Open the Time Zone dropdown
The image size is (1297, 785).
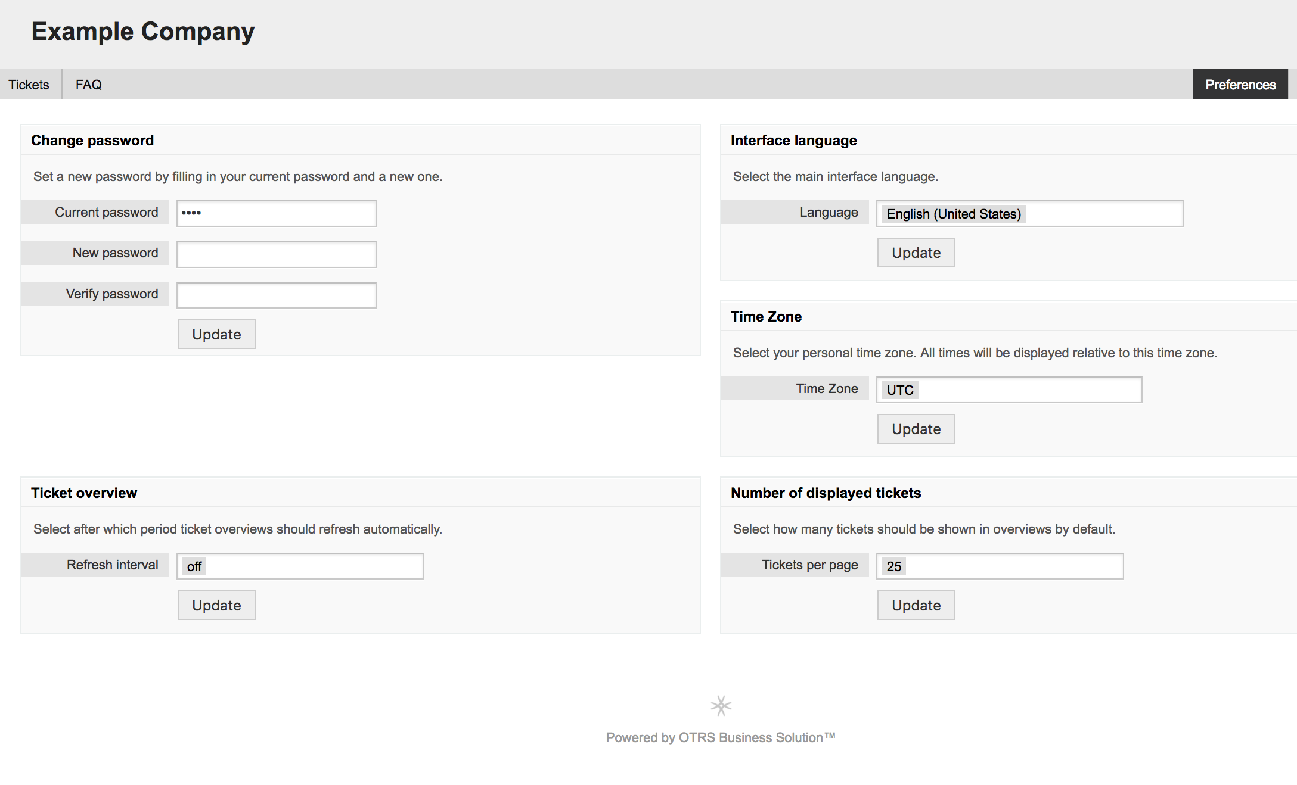pyautogui.click(x=1008, y=390)
